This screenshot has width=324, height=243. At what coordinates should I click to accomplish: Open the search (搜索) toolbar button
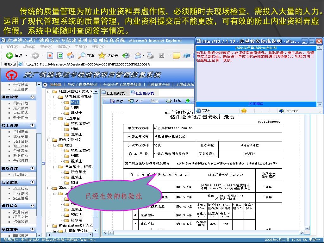86,55
